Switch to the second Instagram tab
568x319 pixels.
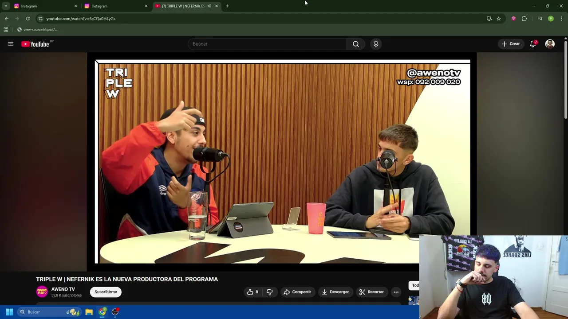[x=116, y=6]
